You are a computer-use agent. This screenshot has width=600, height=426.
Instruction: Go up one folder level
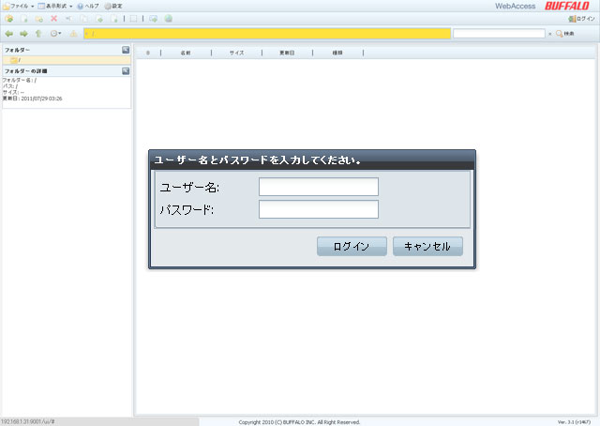38,34
